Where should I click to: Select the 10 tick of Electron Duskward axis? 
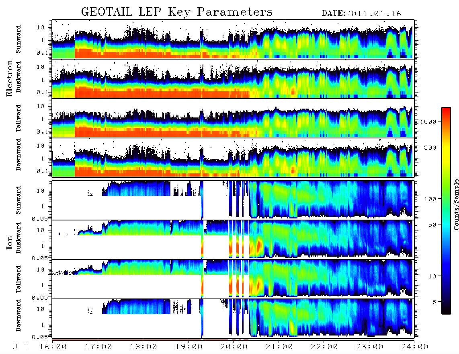[x=41, y=67]
